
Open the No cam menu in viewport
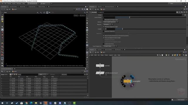[82, 15]
